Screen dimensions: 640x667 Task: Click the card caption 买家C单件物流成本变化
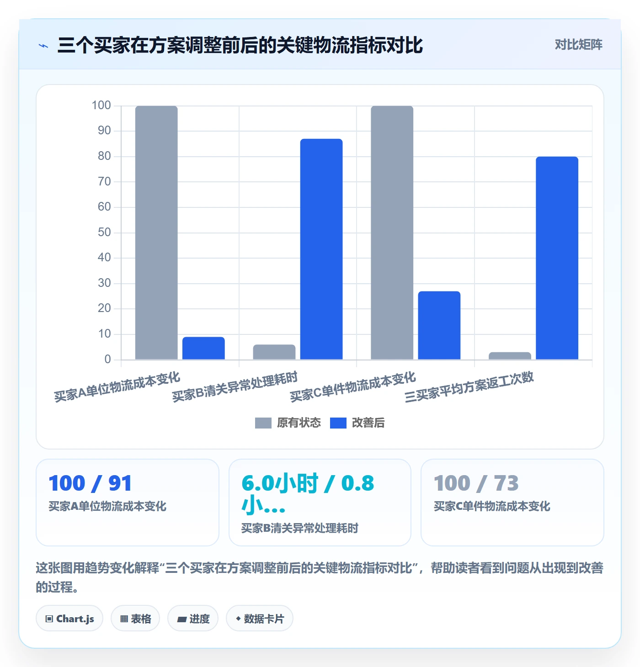(x=492, y=506)
